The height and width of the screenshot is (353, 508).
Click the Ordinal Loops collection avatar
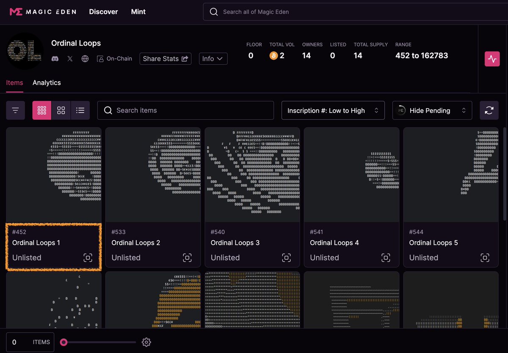pos(25,51)
